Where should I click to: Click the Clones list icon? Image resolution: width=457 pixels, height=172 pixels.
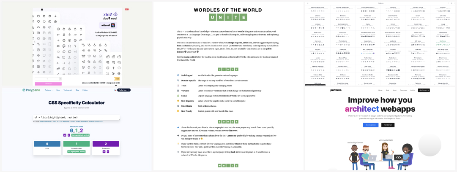tap(178, 96)
